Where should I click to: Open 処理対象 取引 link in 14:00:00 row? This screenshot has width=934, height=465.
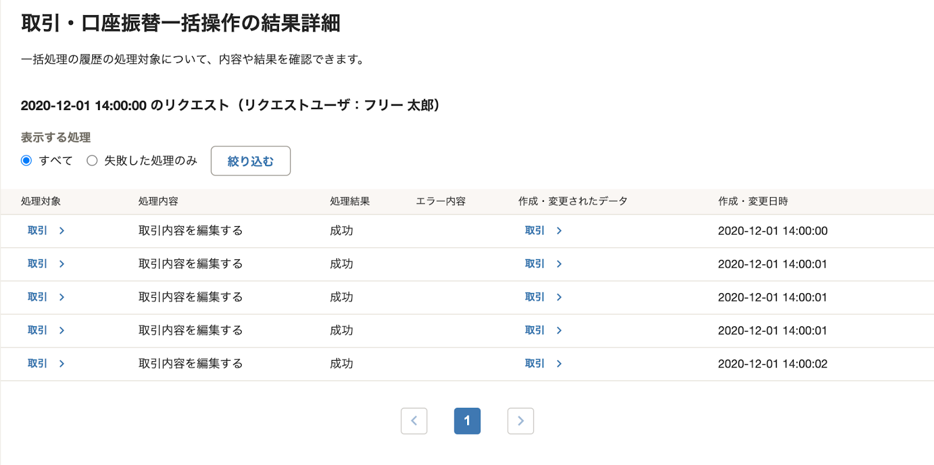(46, 231)
